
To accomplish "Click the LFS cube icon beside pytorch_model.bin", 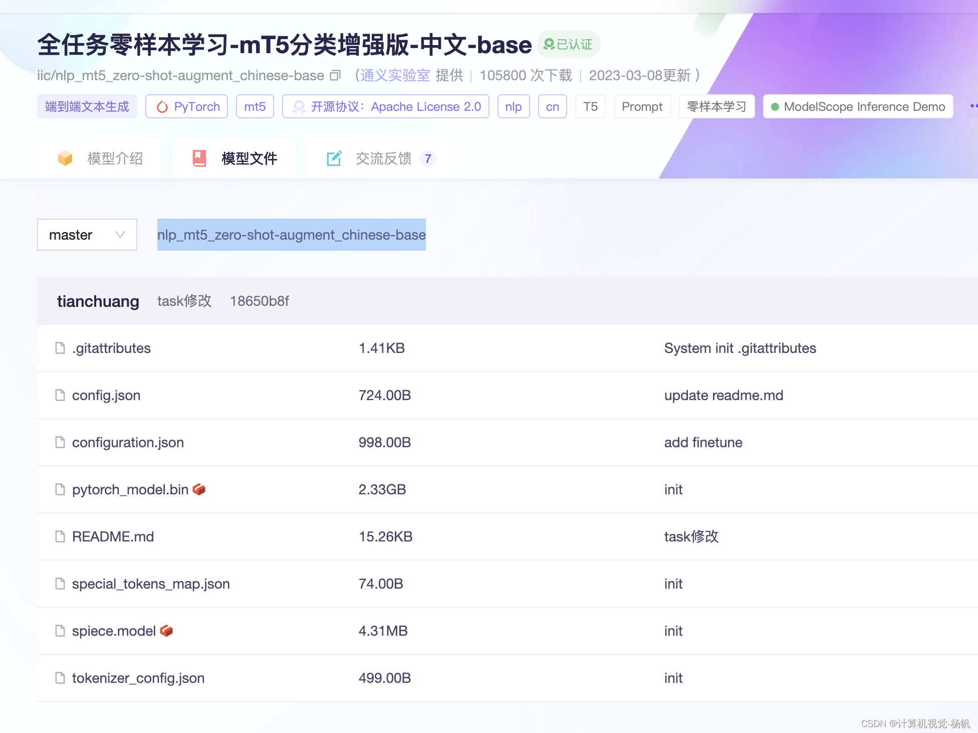I will (199, 489).
